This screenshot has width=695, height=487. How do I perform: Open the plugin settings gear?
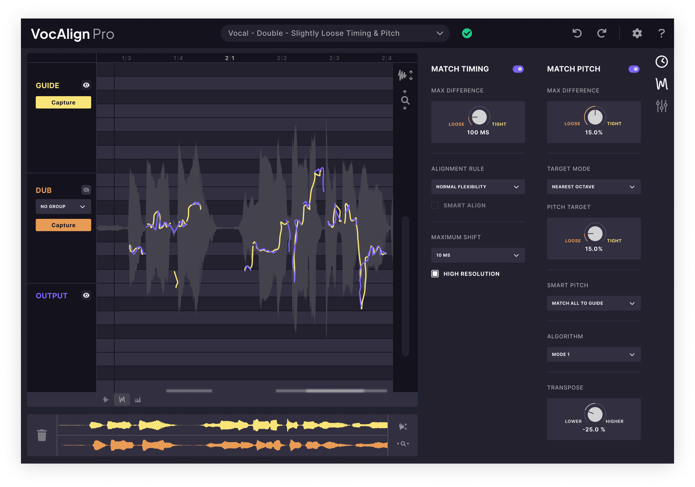(636, 33)
